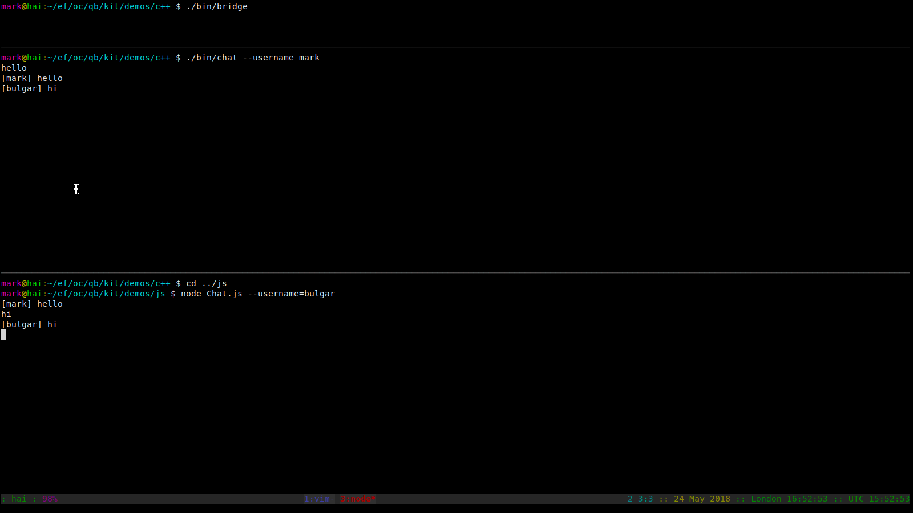
Task: Click the './bin/bridge' command text
Action: coord(217,6)
